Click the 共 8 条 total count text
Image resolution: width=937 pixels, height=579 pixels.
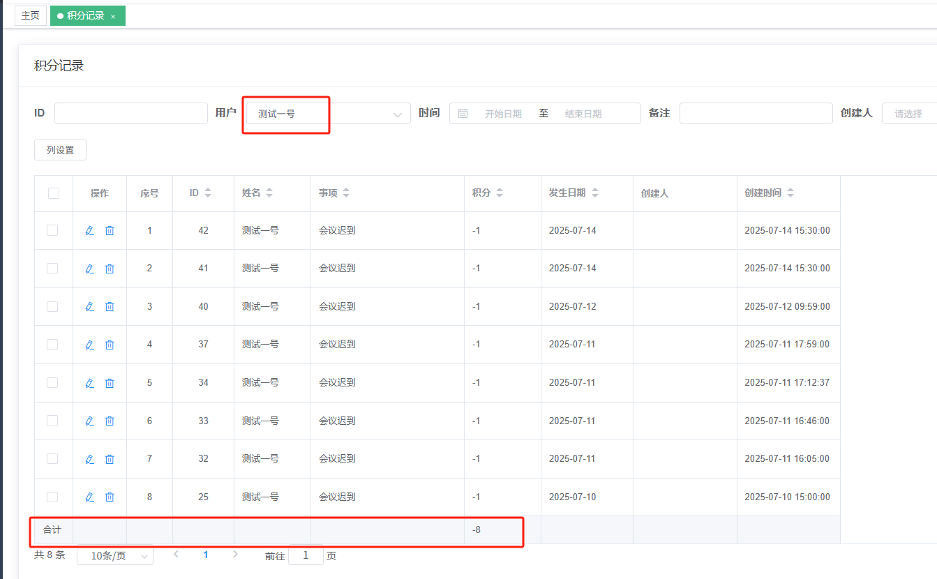coord(50,555)
